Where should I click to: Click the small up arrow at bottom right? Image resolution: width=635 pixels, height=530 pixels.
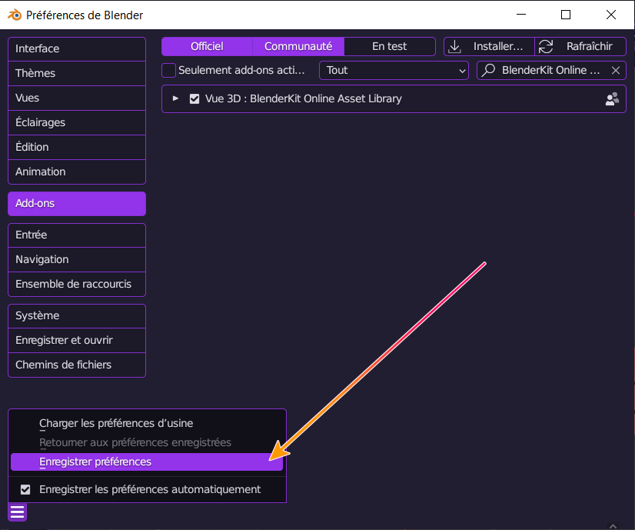click(x=613, y=526)
